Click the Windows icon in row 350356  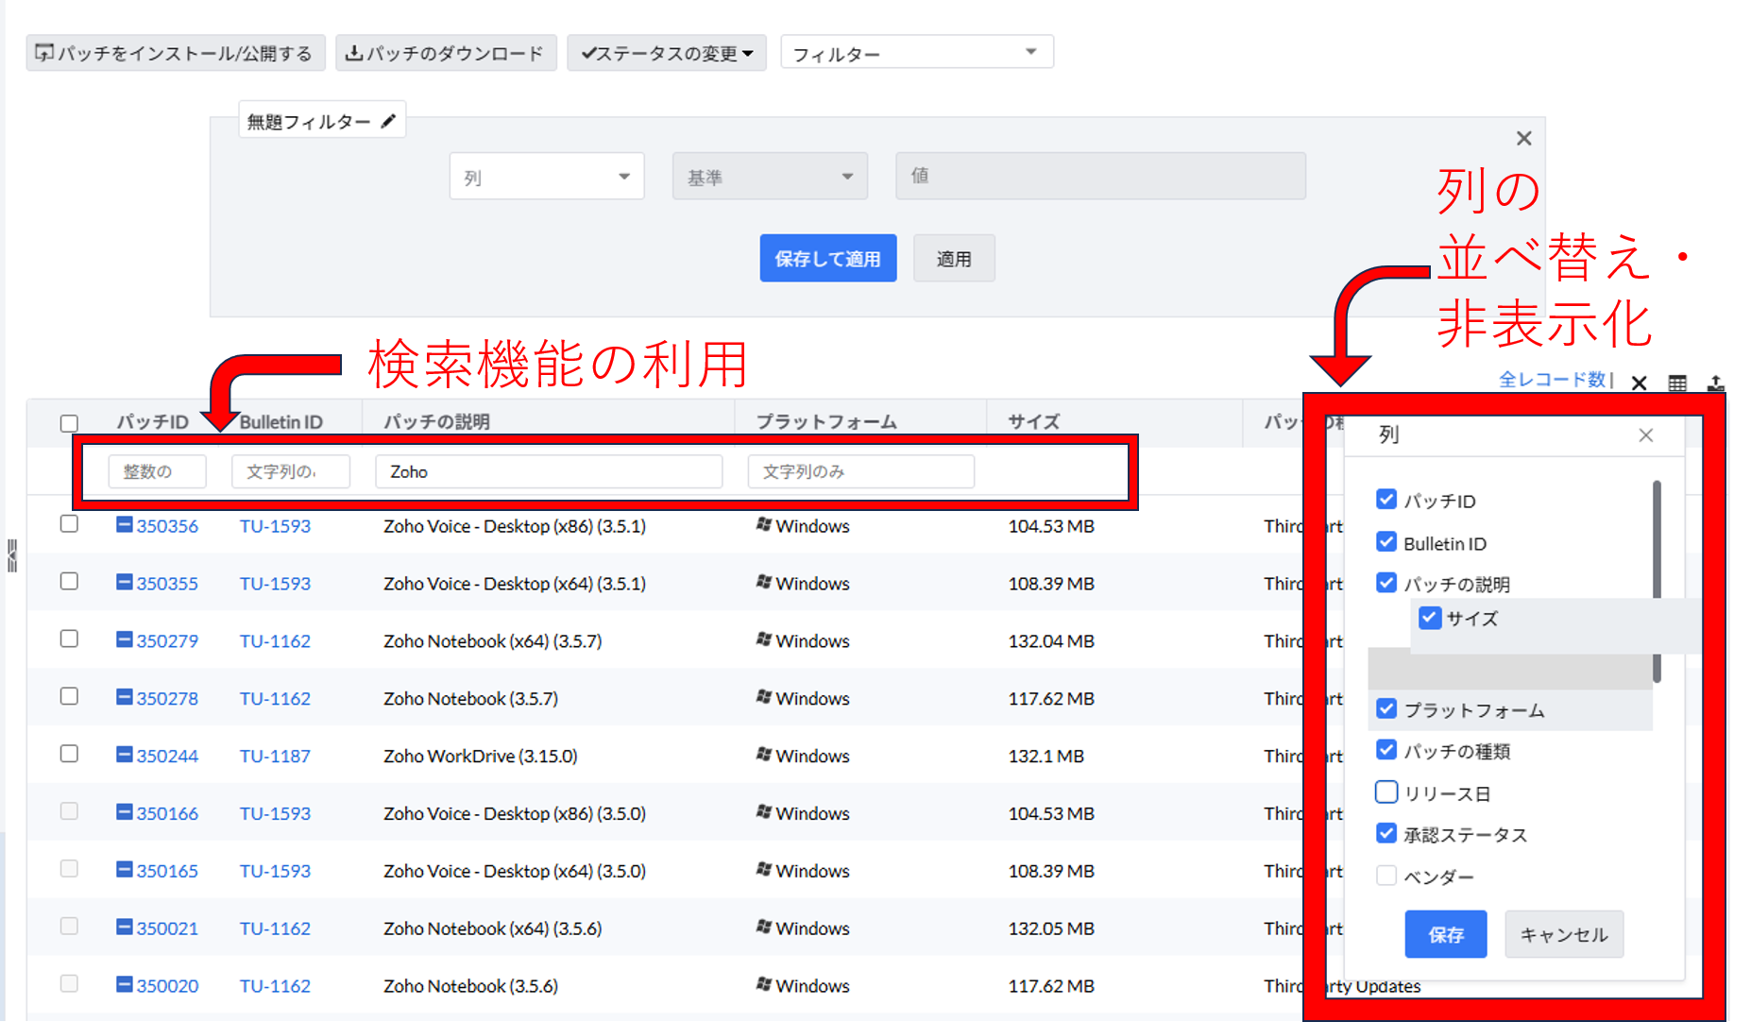764,524
